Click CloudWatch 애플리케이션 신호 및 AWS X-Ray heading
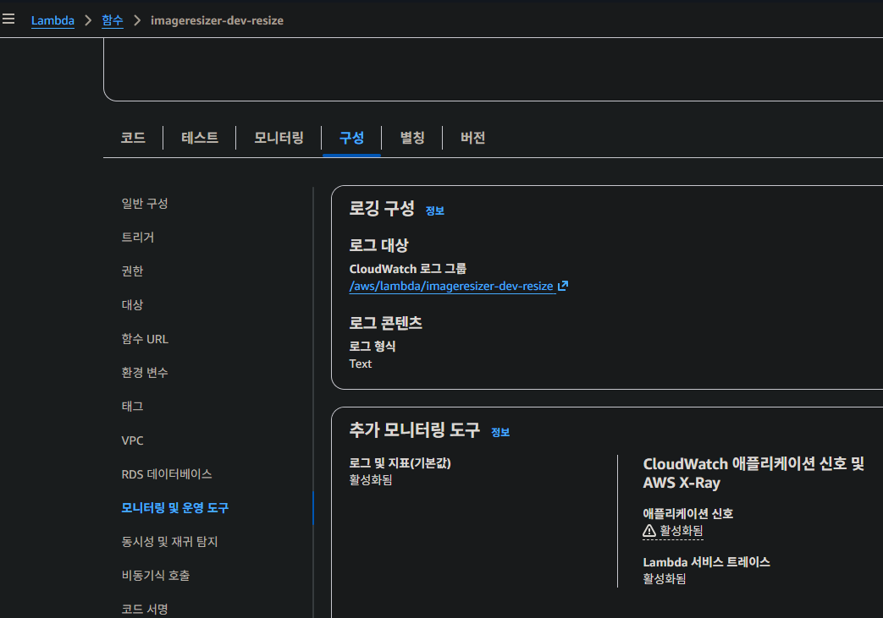The image size is (883, 618). [x=753, y=473]
